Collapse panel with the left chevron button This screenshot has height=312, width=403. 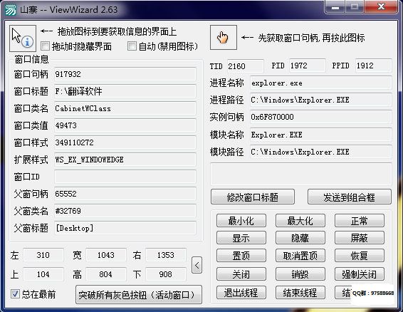197,265
